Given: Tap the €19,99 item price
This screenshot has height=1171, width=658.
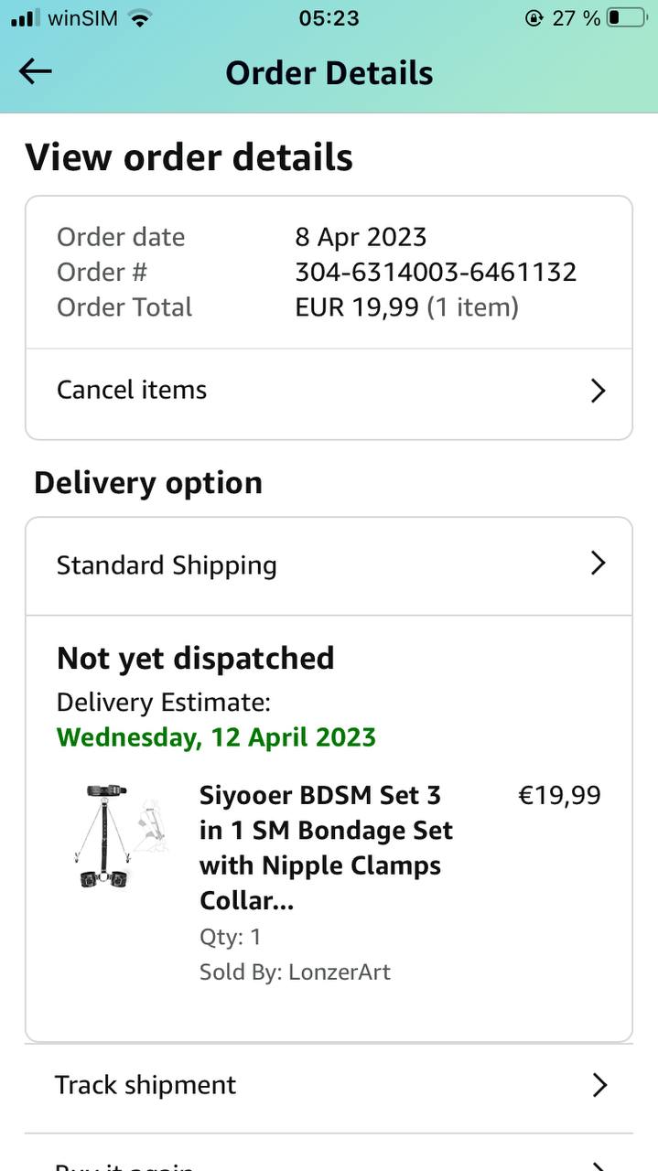Looking at the screenshot, I should [559, 795].
